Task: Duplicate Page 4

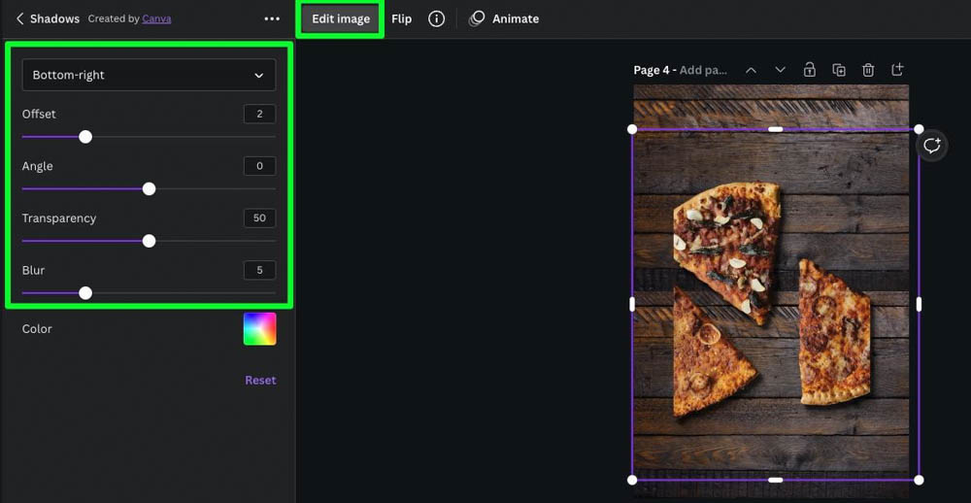Action: click(839, 70)
